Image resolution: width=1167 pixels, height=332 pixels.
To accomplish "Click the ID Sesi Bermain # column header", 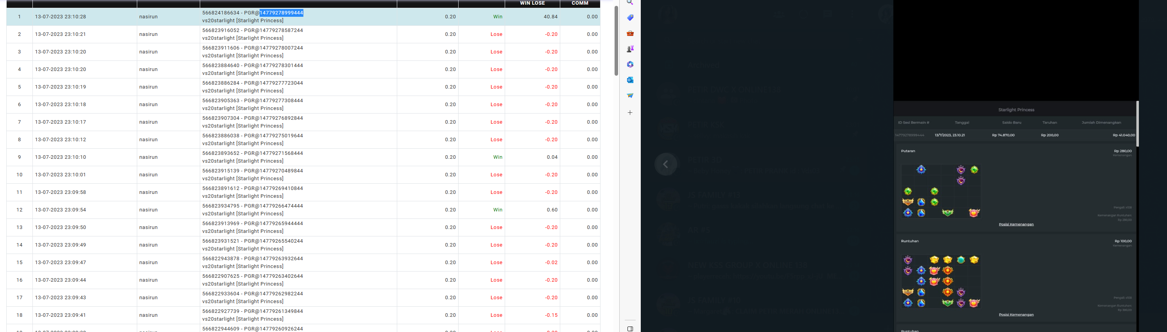I will point(914,123).
